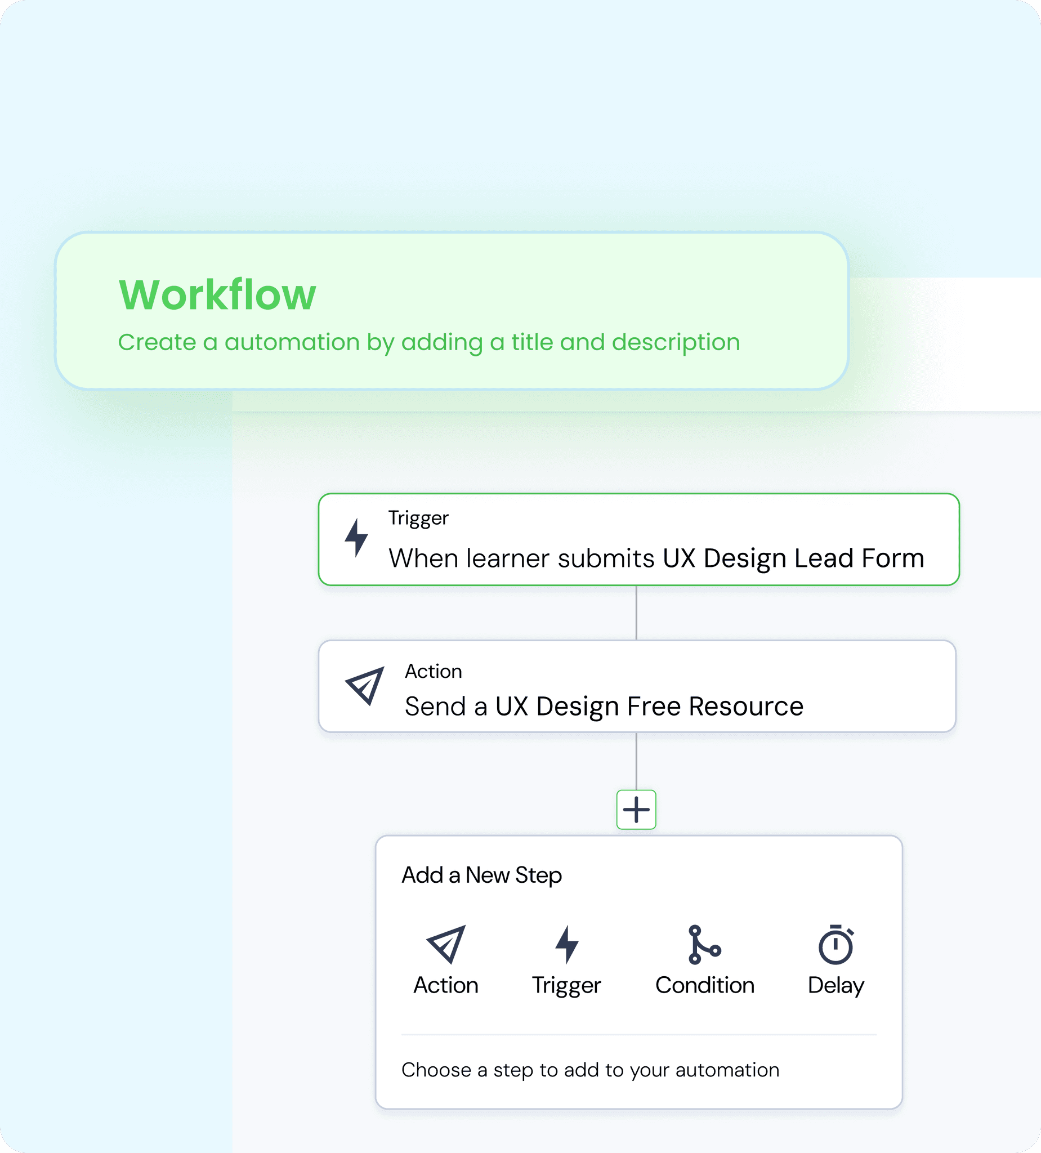Choose the 'Action' label in the new step panel

(445, 985)
